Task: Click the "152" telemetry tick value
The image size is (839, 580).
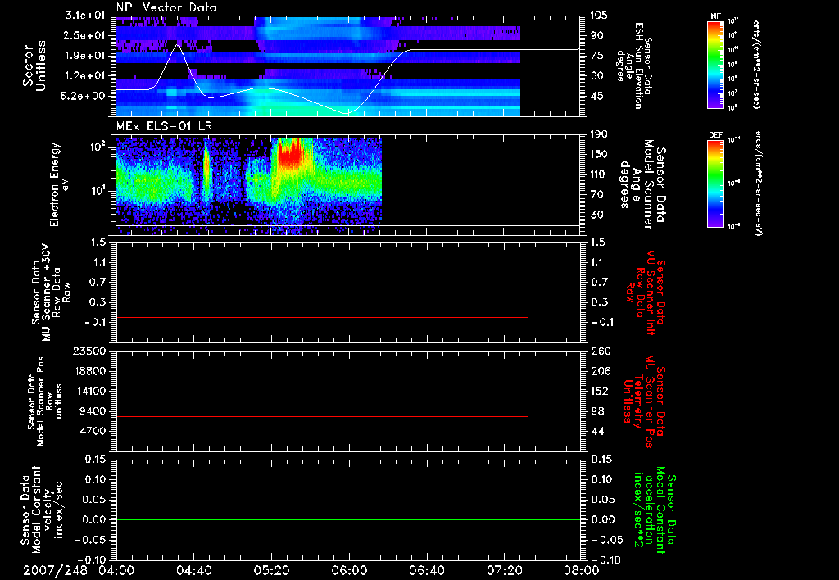Action: pyautogui.click(x=600, y=391)
